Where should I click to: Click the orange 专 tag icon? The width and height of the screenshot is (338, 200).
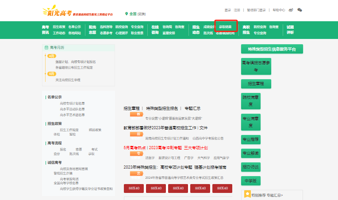(x=137, y=154)
